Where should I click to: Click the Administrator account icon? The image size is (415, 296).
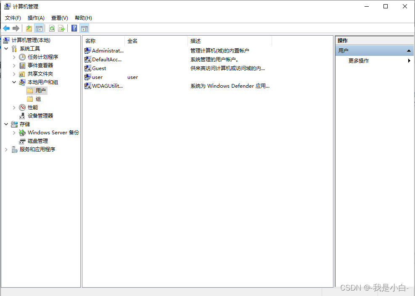click(x=87, y=50)
